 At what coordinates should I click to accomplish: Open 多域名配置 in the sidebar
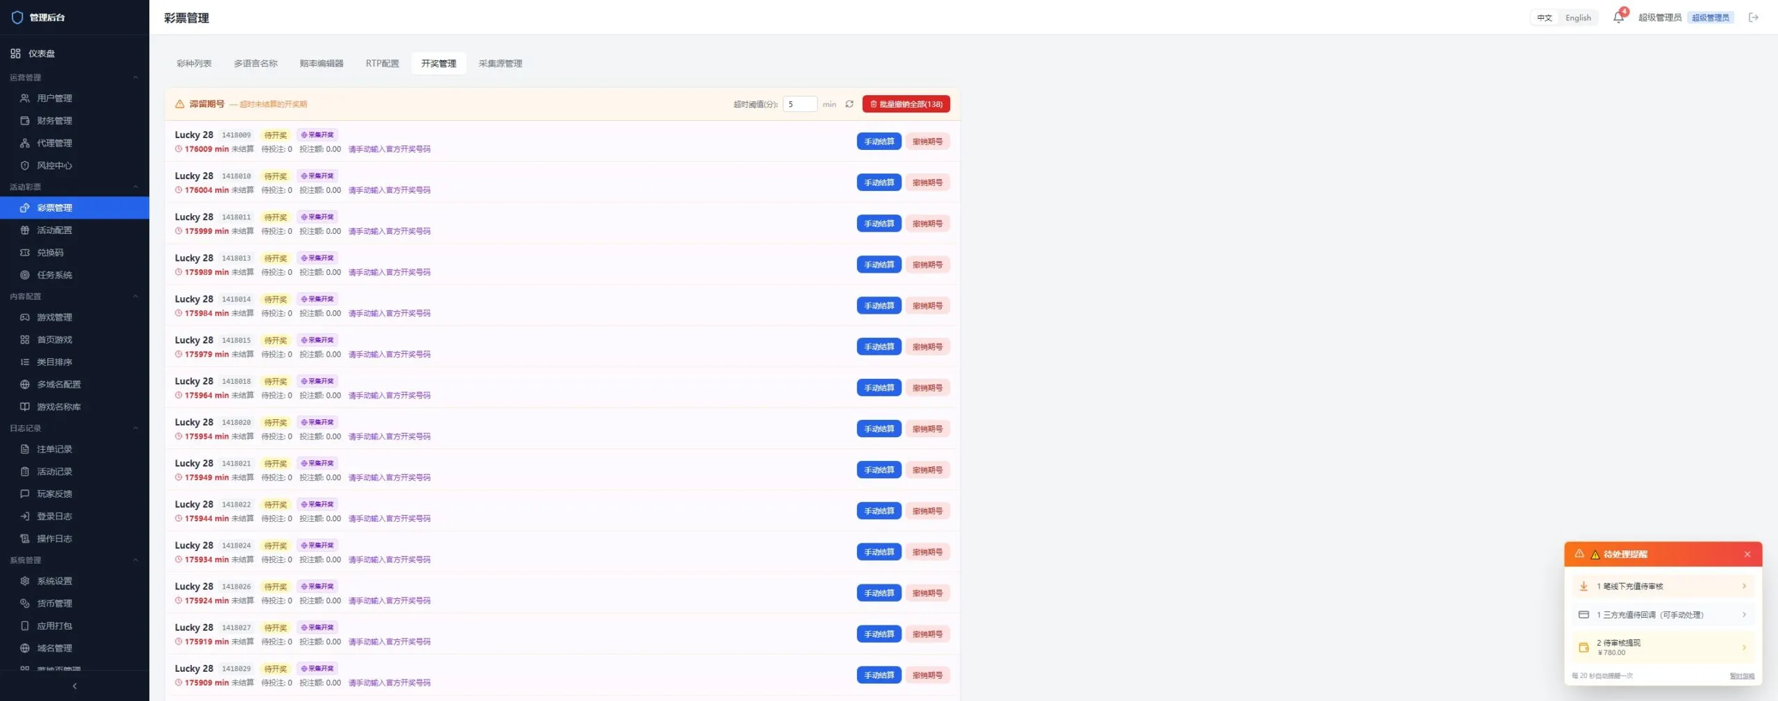click(x=74, y=385)
